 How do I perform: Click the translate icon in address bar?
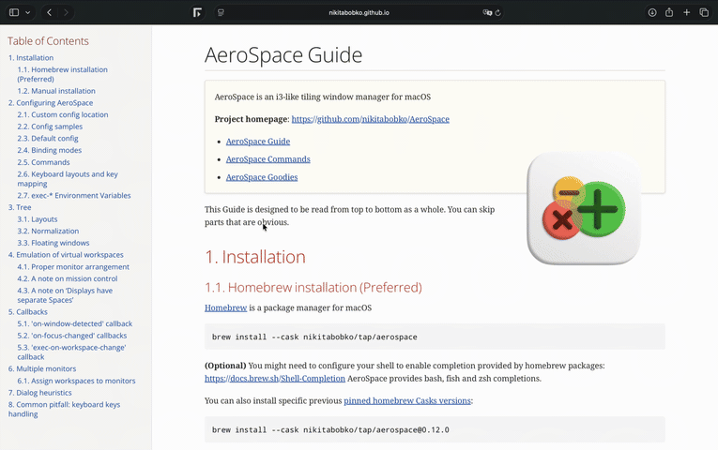(487, 12)
